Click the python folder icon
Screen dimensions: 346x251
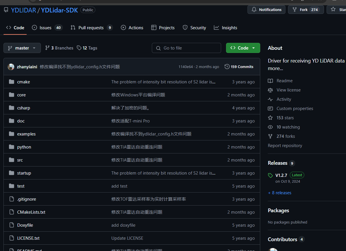click(x=12, y=147)
